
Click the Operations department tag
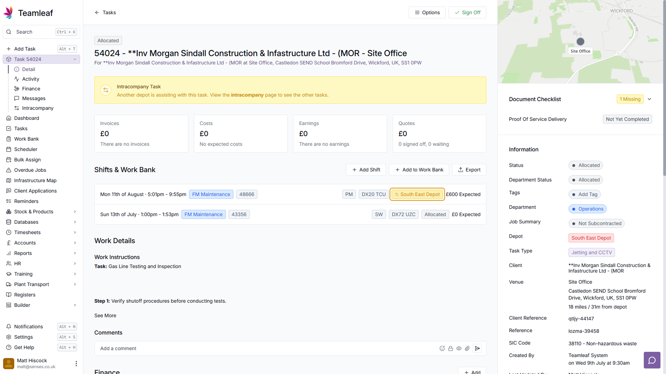(588, 209)
